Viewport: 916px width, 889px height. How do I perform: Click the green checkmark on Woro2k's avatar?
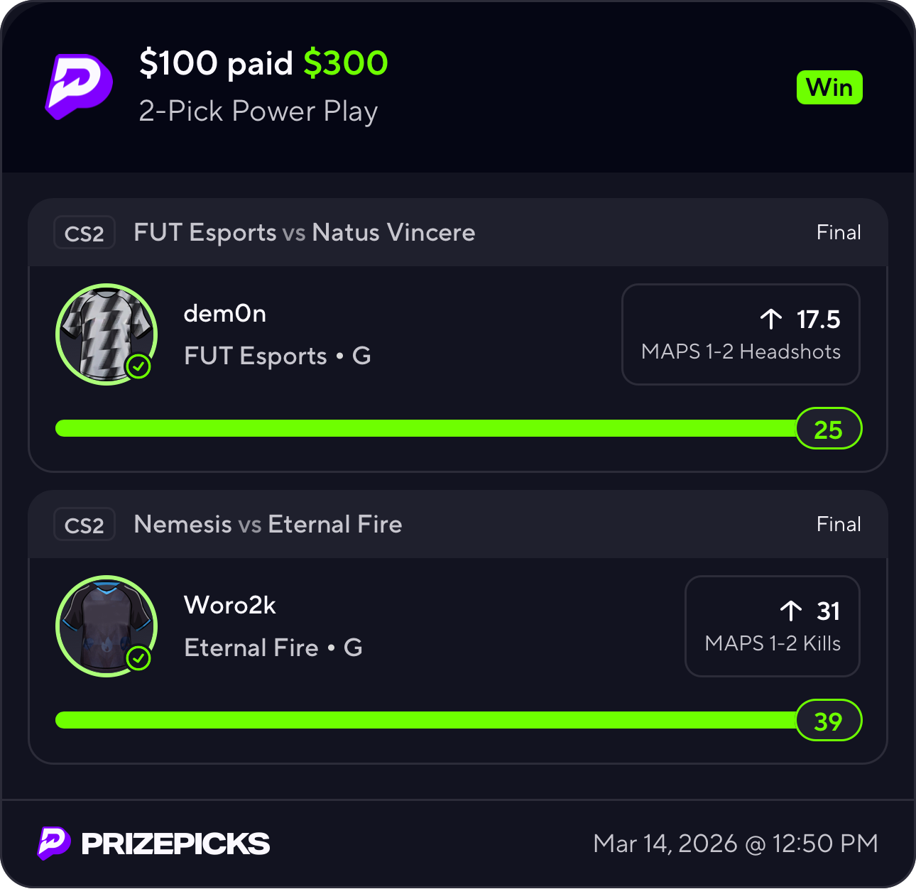[138, 658]
